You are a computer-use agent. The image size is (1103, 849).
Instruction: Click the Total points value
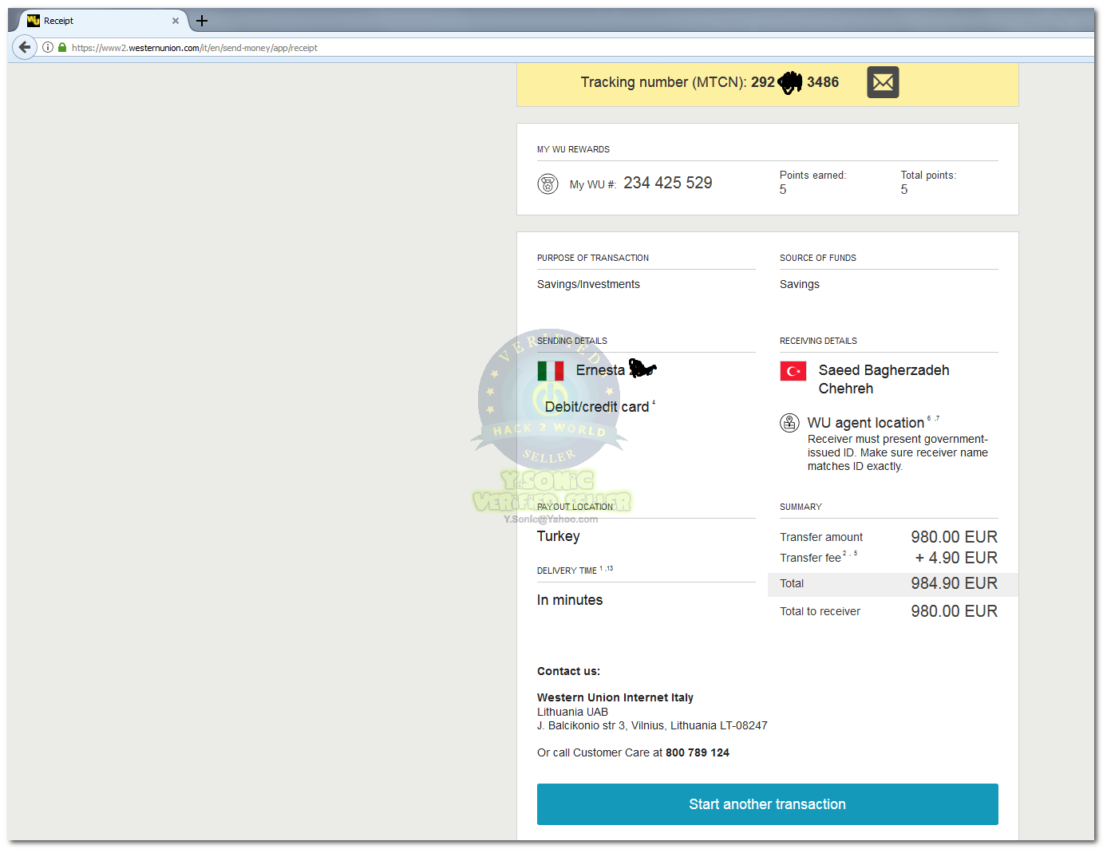(x=904, y=190)
